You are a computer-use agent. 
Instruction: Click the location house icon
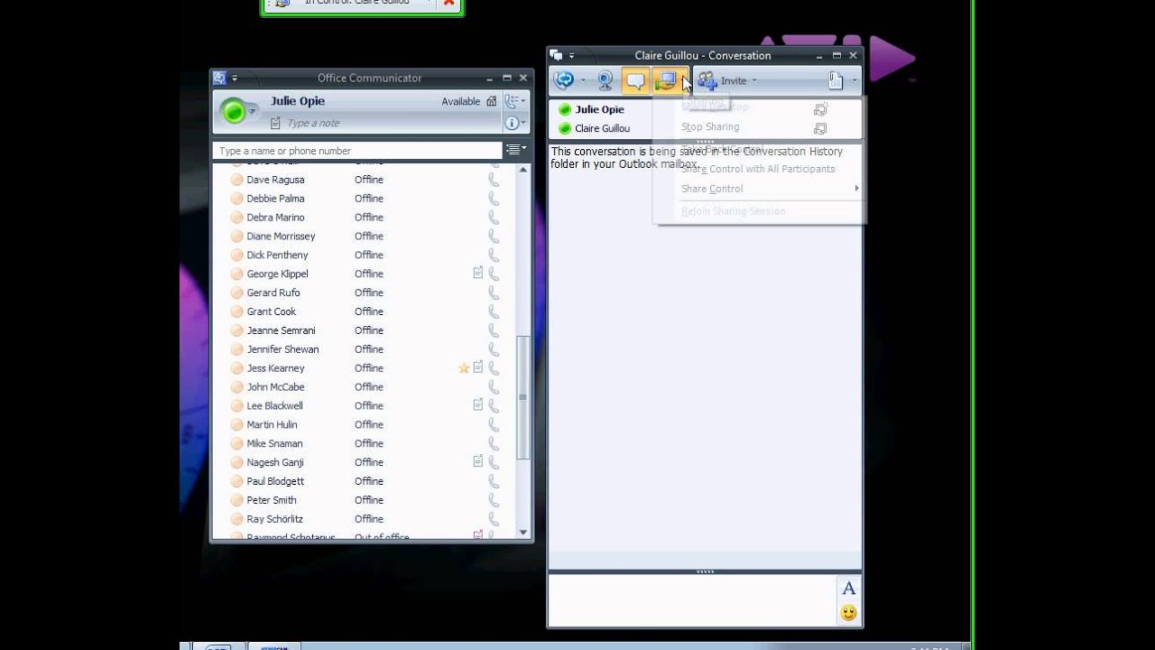491,101
